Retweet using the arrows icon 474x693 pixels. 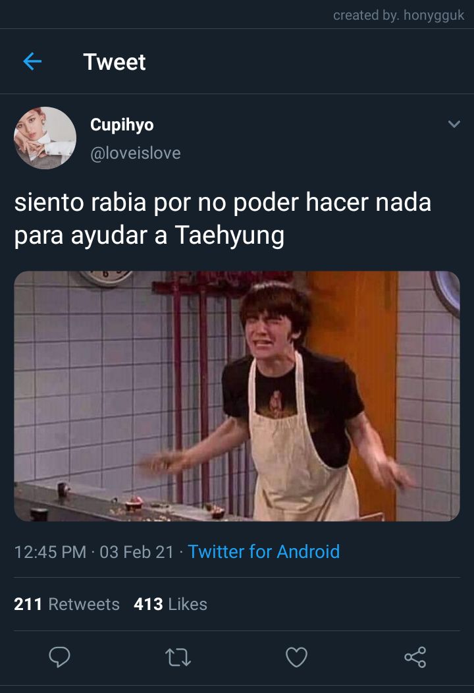click(178, 657)
